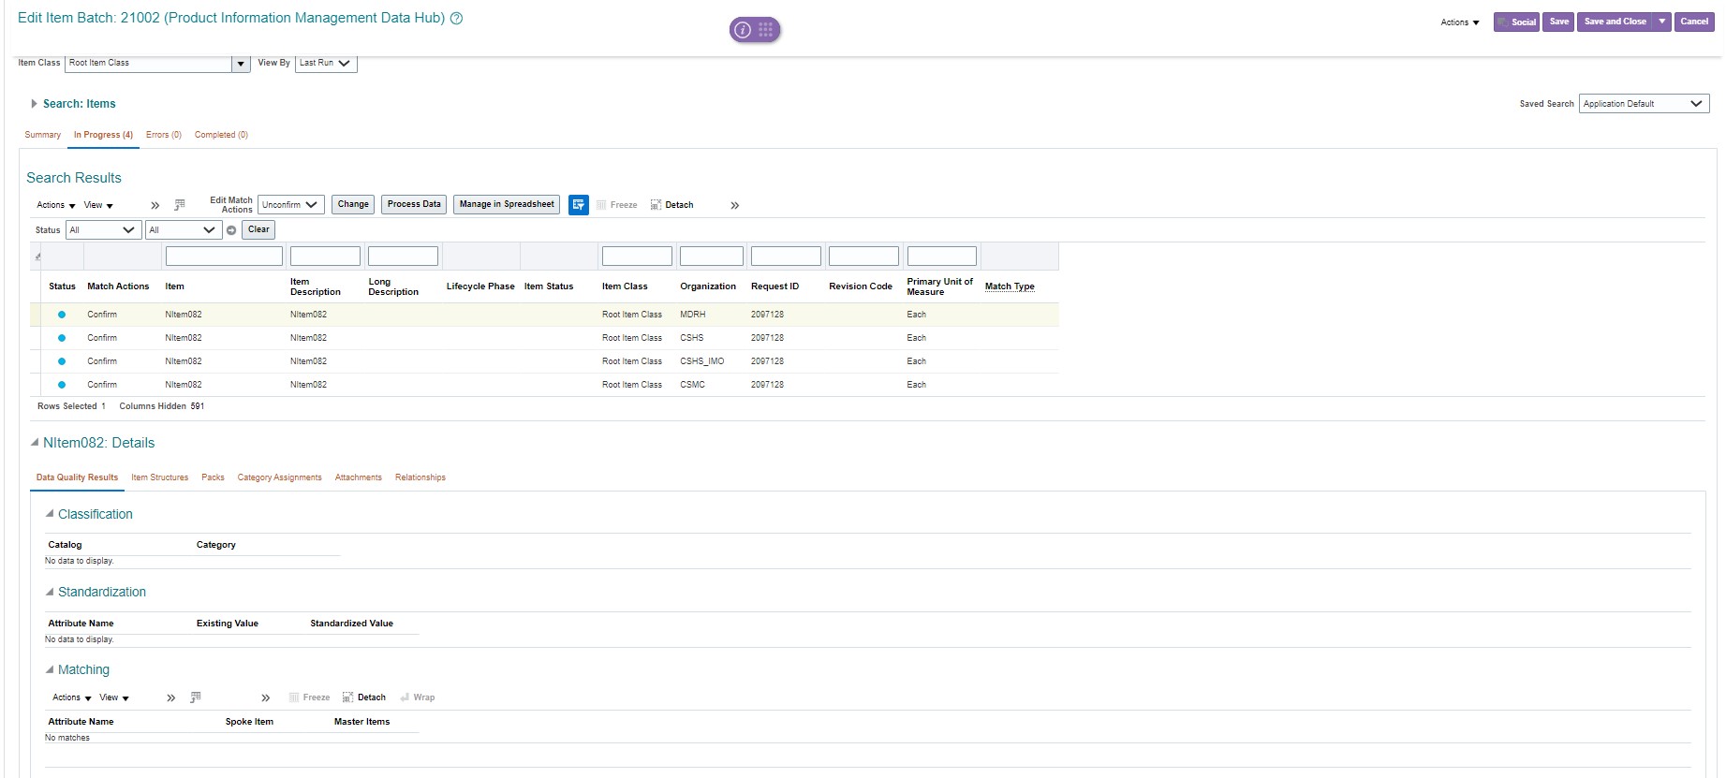Expand the Search: Items section
Viewport: 1726px width, 778px height.
click(35, 104)
